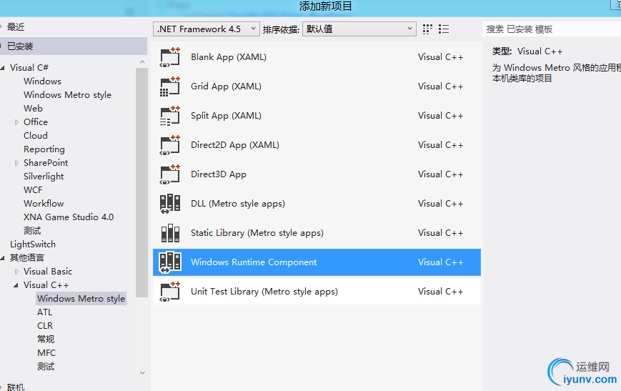Viewport: 621px width, 391px height.
Task: Open the 联机 section
Action: tap(16, 387)
